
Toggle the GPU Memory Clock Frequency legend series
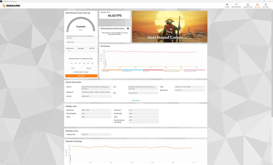[174, 71]
